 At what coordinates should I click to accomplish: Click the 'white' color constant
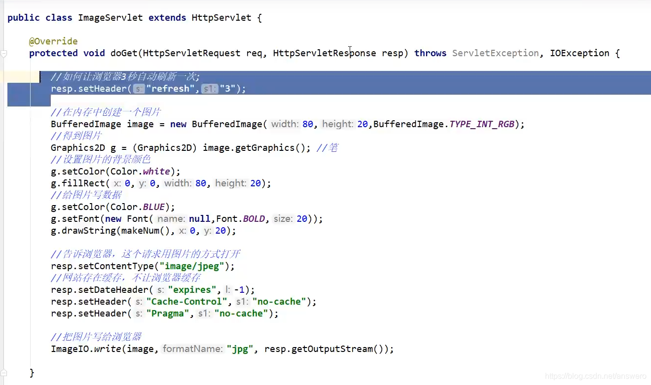point(156,172)
